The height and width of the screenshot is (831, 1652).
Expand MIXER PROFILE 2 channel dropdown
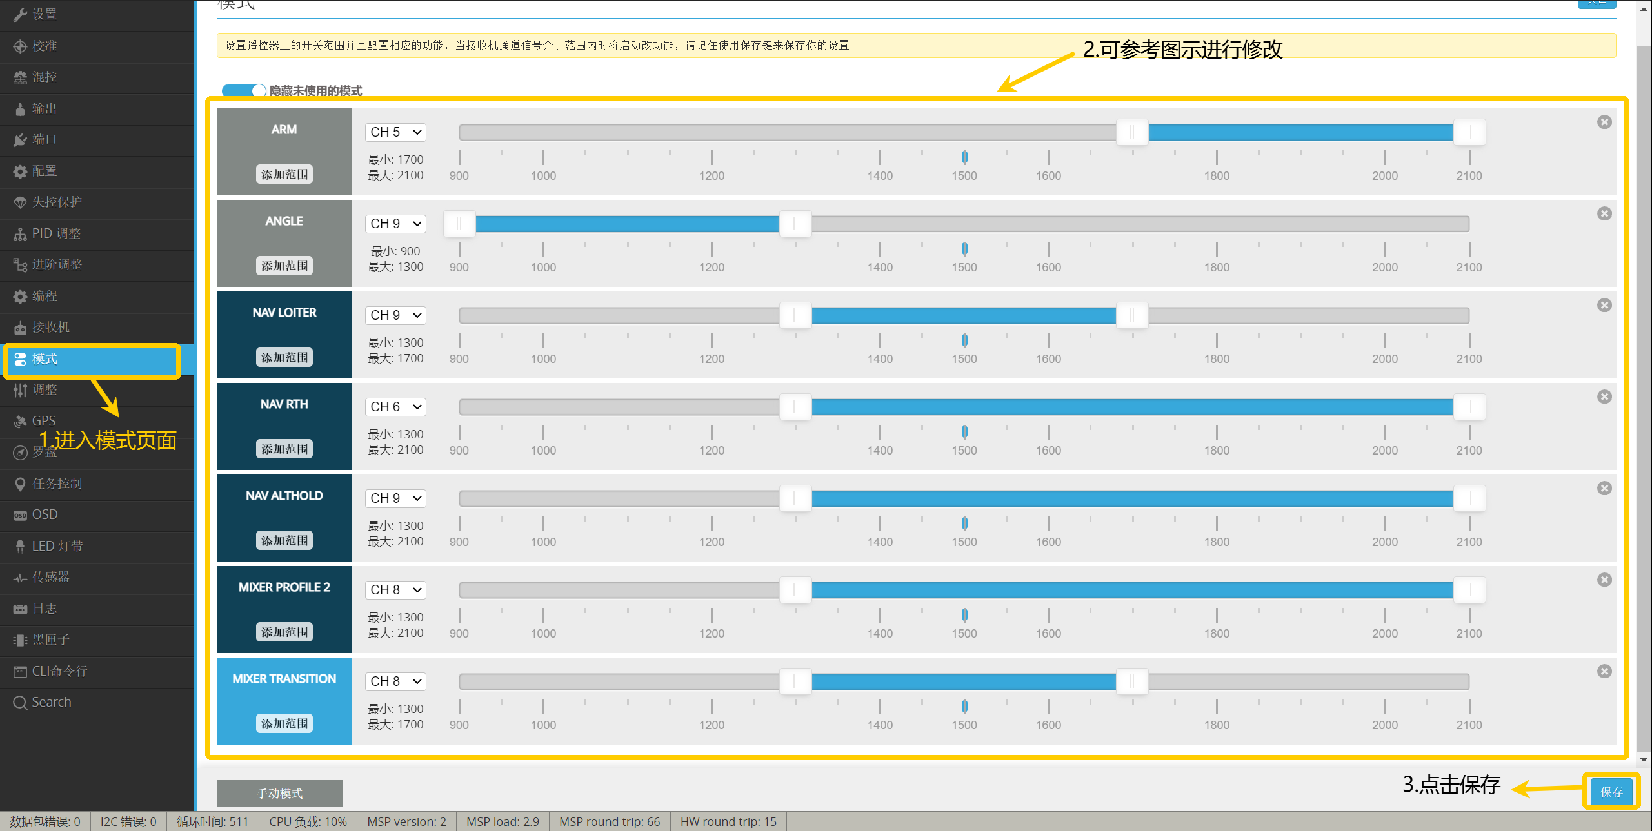(395, 590)
